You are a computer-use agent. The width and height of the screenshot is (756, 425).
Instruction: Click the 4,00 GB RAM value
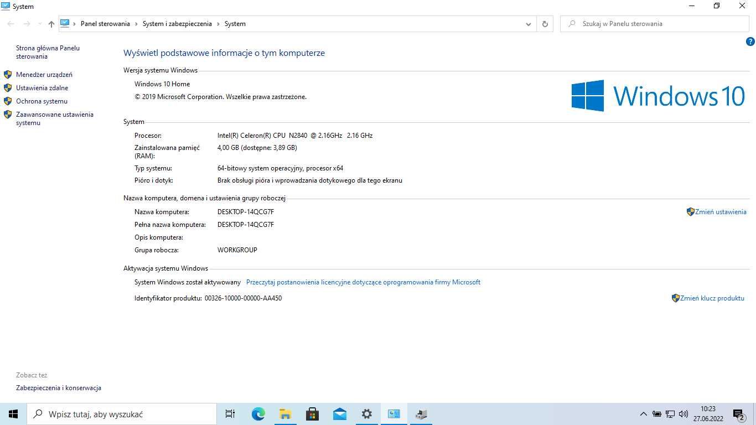click(257, 148)
